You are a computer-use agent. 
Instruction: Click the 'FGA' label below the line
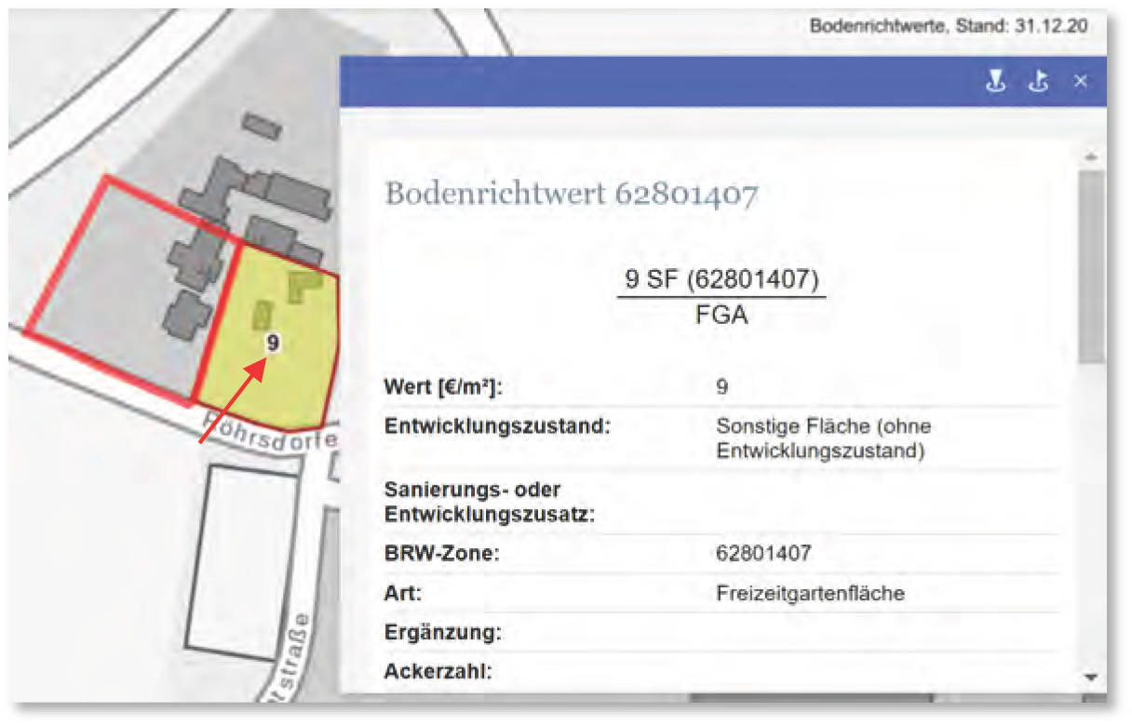point(721,315)
